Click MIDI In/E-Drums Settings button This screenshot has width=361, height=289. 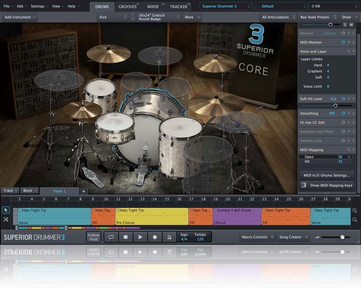point(327,175)
